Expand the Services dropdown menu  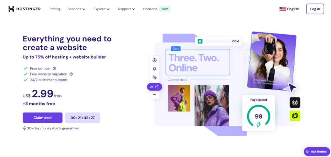[x=76, y=9]
